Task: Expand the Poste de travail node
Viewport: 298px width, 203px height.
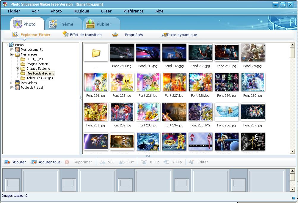Action: point(12,88)
